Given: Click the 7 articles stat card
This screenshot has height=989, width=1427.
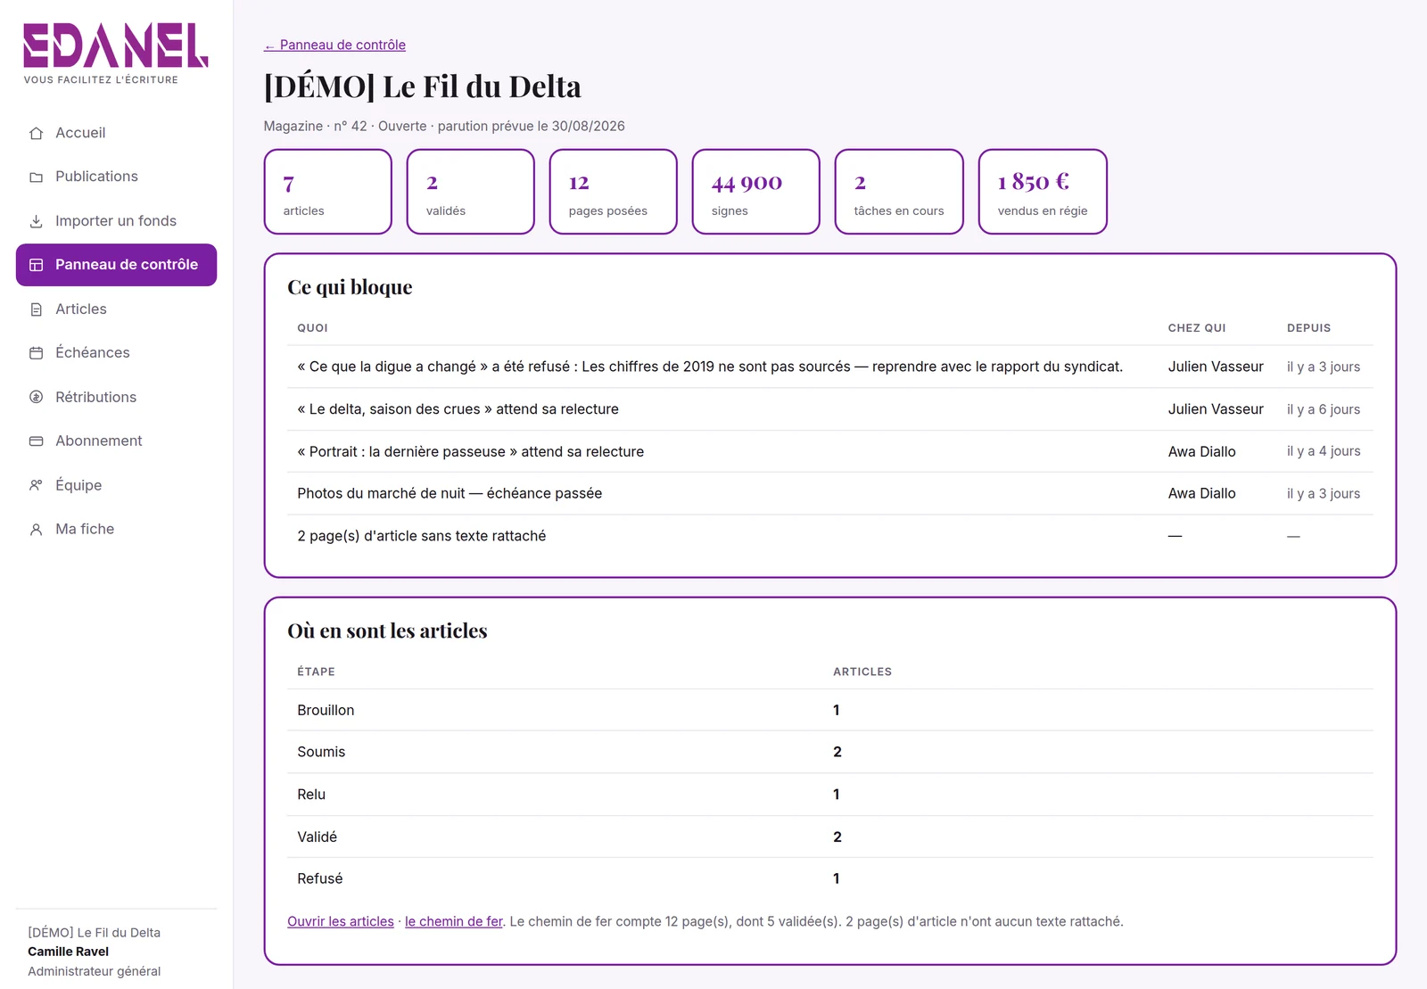Looking at the screenshot, I should tap(328, 192).
